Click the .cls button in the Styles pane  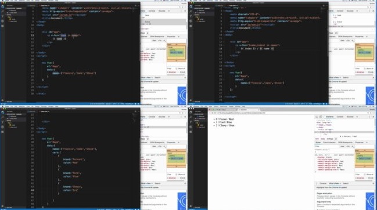(348, 146)
